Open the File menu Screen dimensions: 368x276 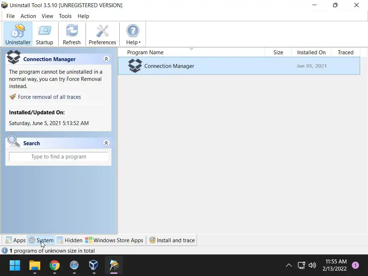[10, 16]
